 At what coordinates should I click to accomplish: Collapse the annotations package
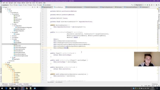click(11, 14)
